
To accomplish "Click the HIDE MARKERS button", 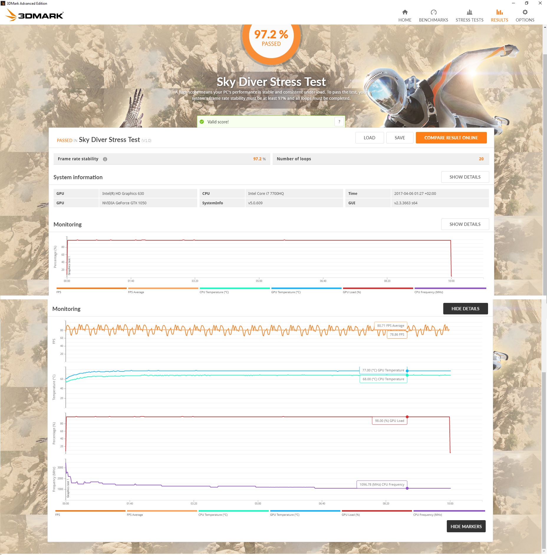I will pyautogui.click(x=466, y=526).
